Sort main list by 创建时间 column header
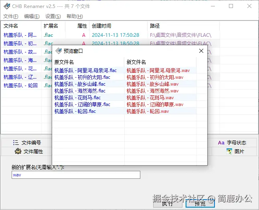The width and height of the screenshot is (259, 210). tap(118, 26)
